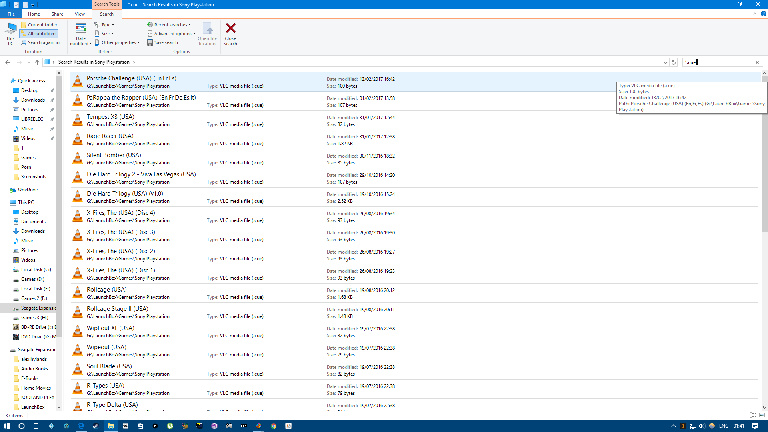The height and width of the screenshot is (432, 768).
Task: Select Tempest X3 (USA) file
Action: [414, 120]
